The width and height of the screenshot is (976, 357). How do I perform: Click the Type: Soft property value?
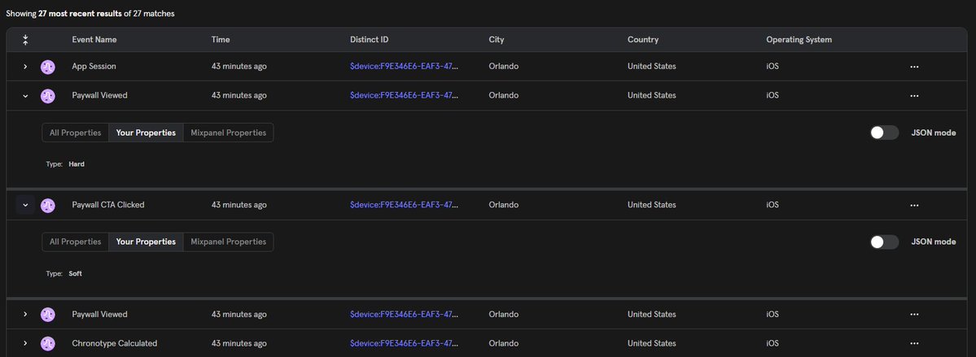click(x=76, y=274)
